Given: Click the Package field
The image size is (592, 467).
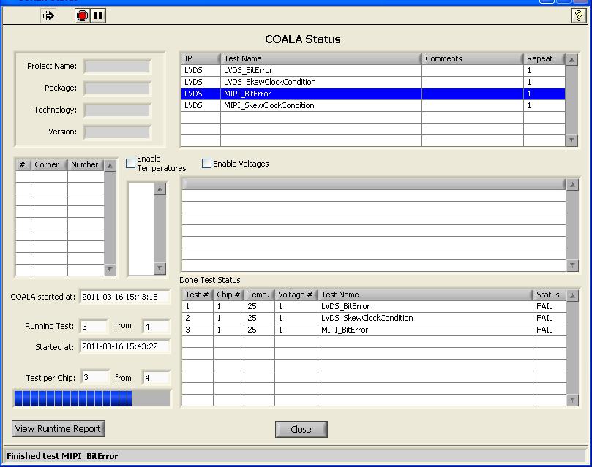Looking at the screenshot, I should click(117, 88).
